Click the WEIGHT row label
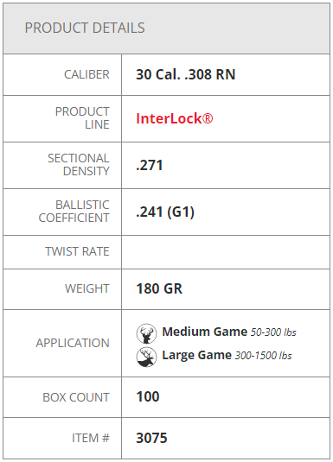333x462 pixels. point(87,288)
